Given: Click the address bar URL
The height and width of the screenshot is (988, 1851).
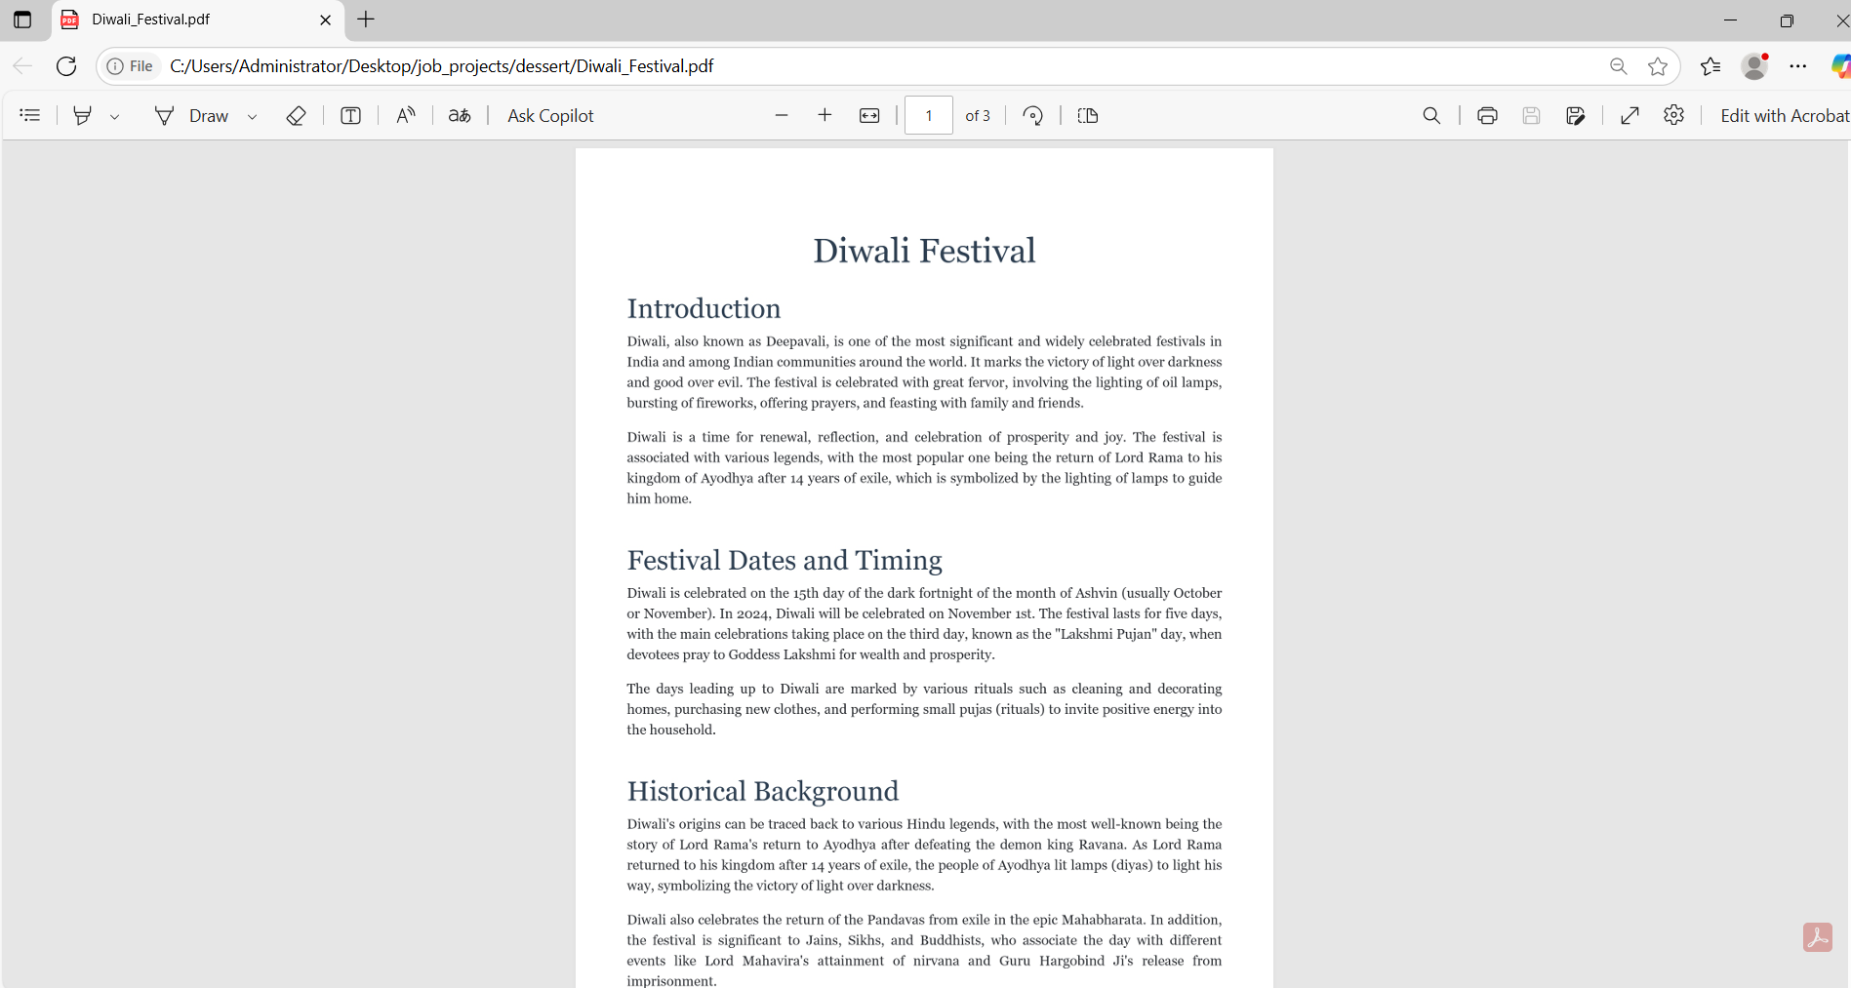Looking at the screenshot, I should 442,66.
